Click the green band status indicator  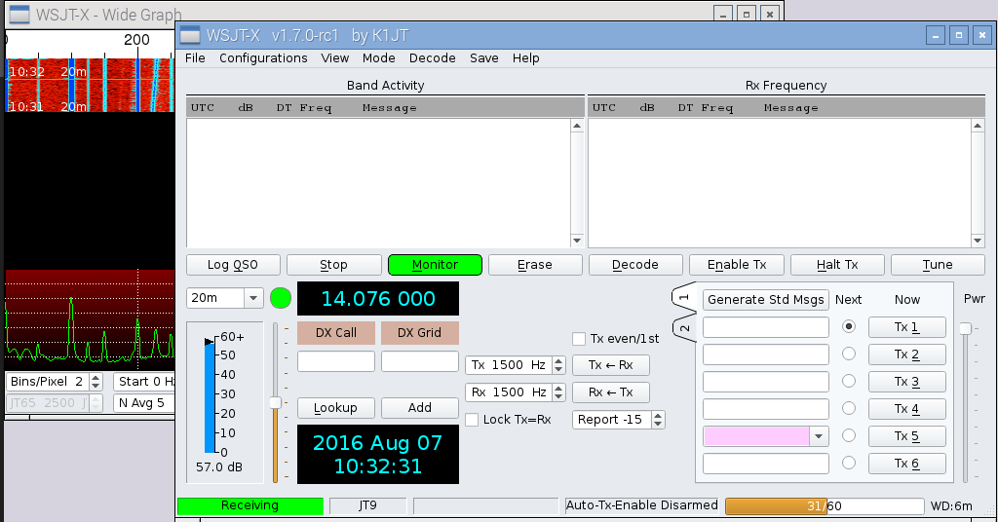281,298
